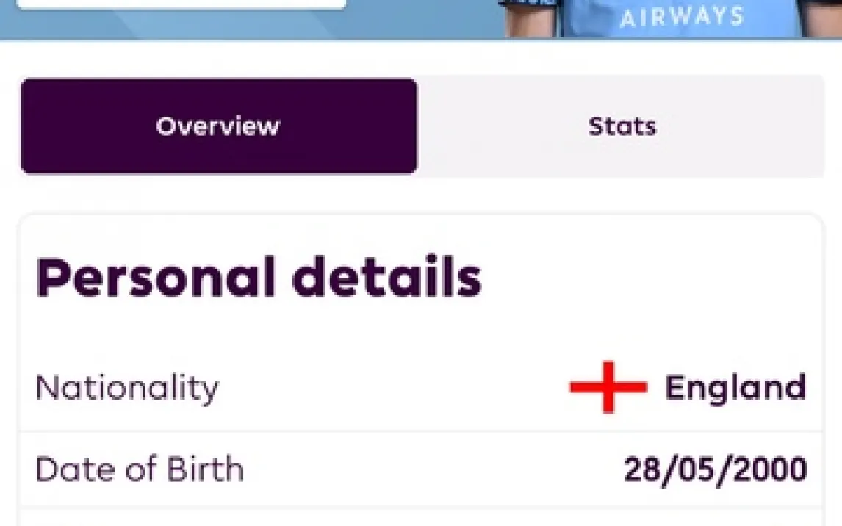The image size is (842, 526).
Task: Open the Stats tab
Action: pos(622,126)
